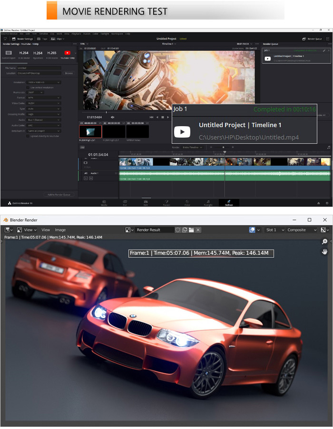
Task: Play viewer in reverse
Action: (x=157, y=117)
